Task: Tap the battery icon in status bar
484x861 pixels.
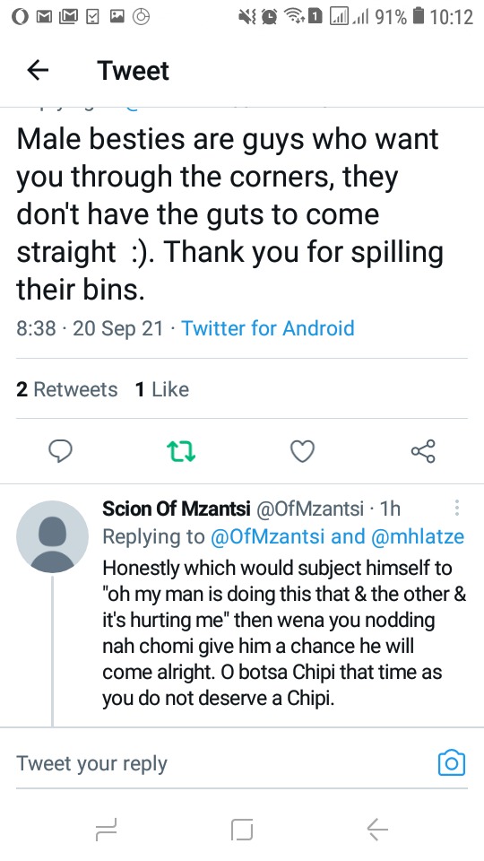Action: coord(419,16)
